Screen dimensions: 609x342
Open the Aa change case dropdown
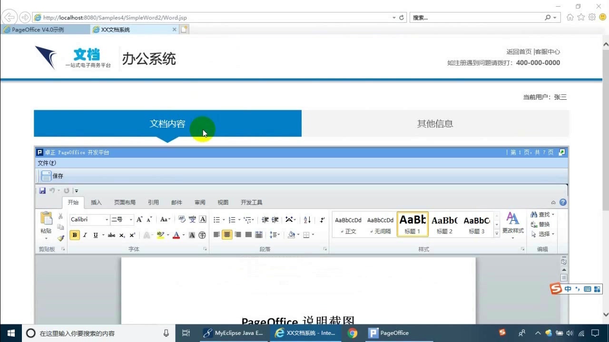[165, 219]
